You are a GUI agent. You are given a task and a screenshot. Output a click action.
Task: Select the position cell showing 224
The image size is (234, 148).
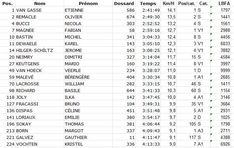[x=8, y=144]
